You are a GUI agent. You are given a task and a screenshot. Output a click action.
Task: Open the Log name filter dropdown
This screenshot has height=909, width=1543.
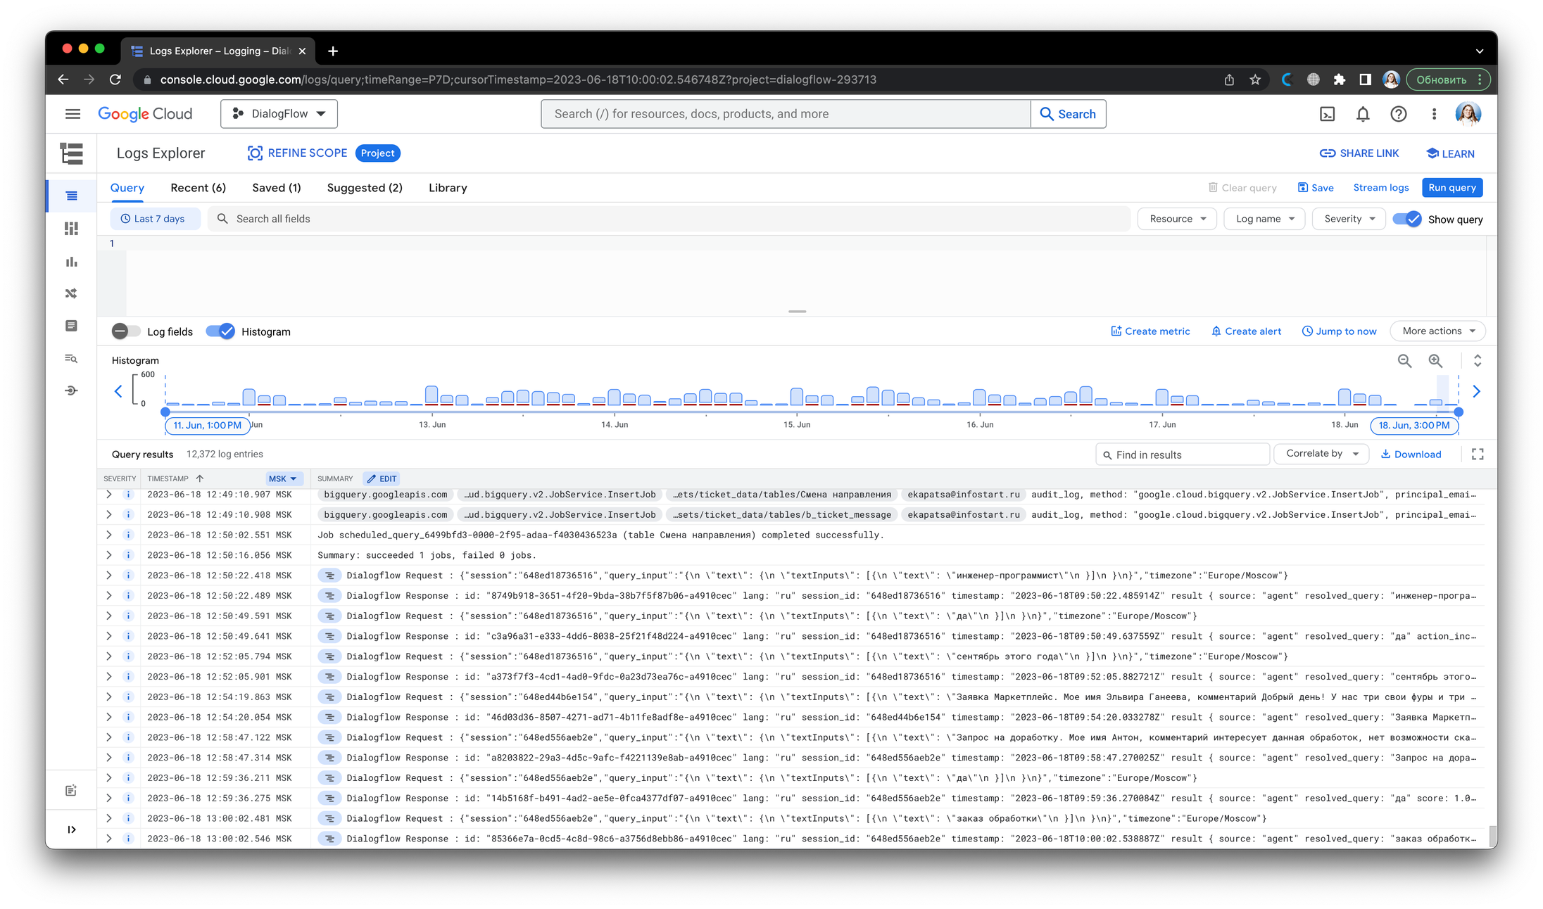pyautogui.click(x=1264, y=219)
